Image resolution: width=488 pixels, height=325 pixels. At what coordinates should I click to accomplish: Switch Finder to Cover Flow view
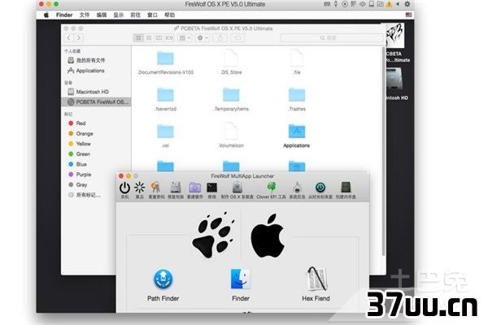tap(169, 38)
